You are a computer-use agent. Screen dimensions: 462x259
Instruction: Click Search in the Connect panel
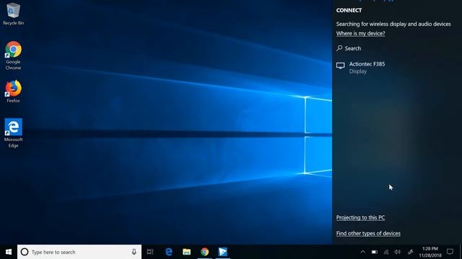pos(349,48)
